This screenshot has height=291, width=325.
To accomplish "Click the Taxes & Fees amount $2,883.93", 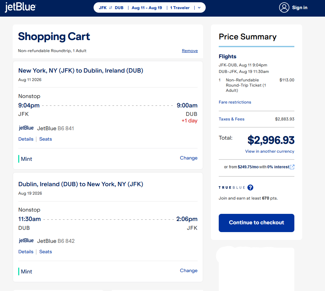I will [x=285, y=119].
